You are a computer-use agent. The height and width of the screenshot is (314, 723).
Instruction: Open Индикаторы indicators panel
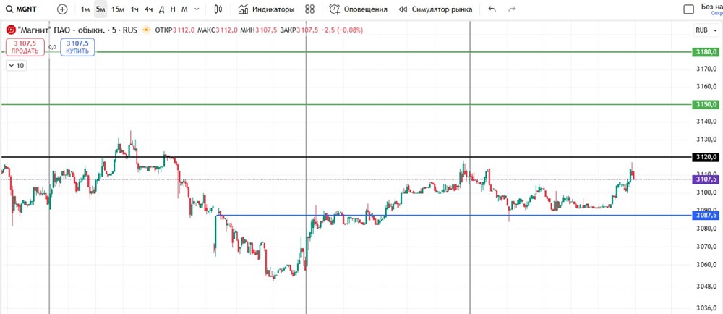click(x=267, y=9)
